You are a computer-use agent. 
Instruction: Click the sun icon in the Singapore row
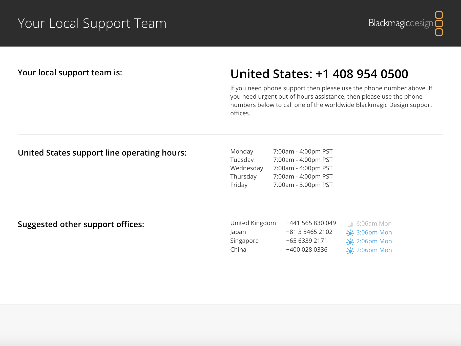350,242
